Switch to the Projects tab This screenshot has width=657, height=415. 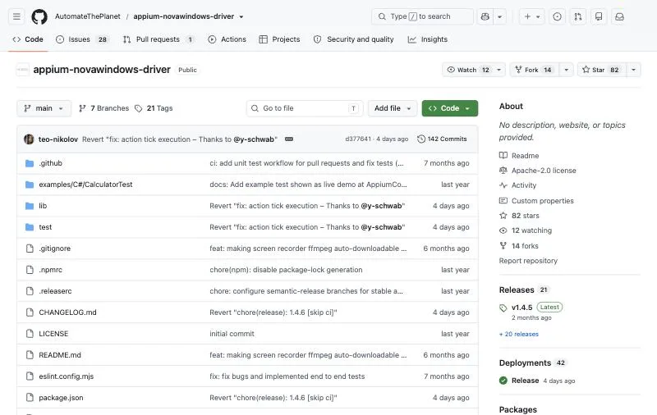tap(279, 39)
